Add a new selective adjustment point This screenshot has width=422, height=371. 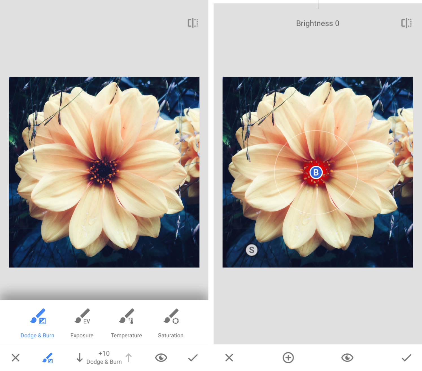(x=288, y=358)
